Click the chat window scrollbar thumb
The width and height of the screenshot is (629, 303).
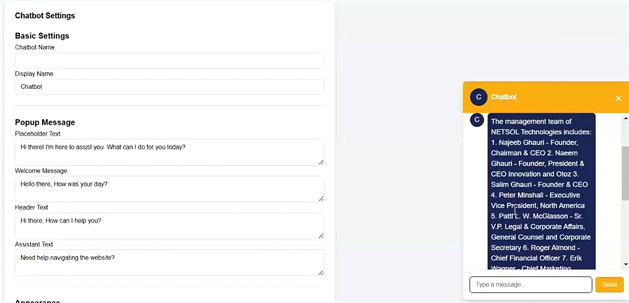(x=625, y=173)
